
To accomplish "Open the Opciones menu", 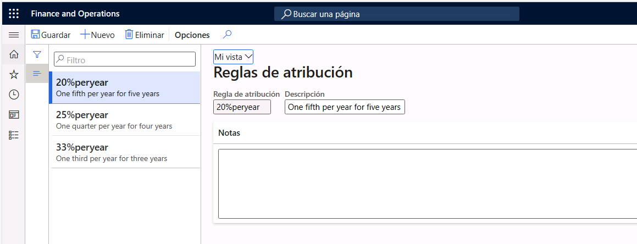I will [x=192, y=35].
